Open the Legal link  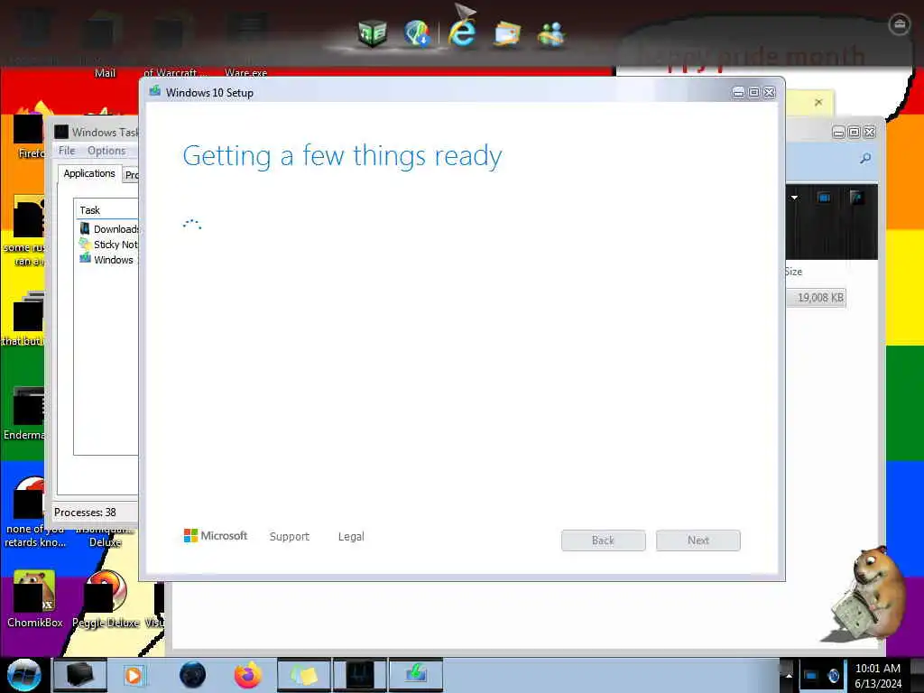click(351, 536)
